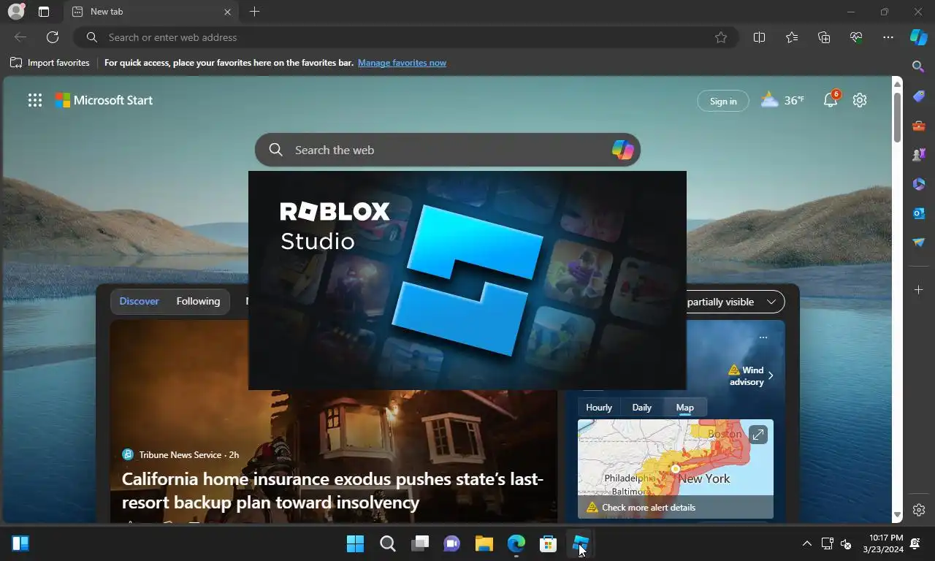Open Shopping tag icon in sidebar
This screenshot has width=935, height=561.
coord(919,96)
